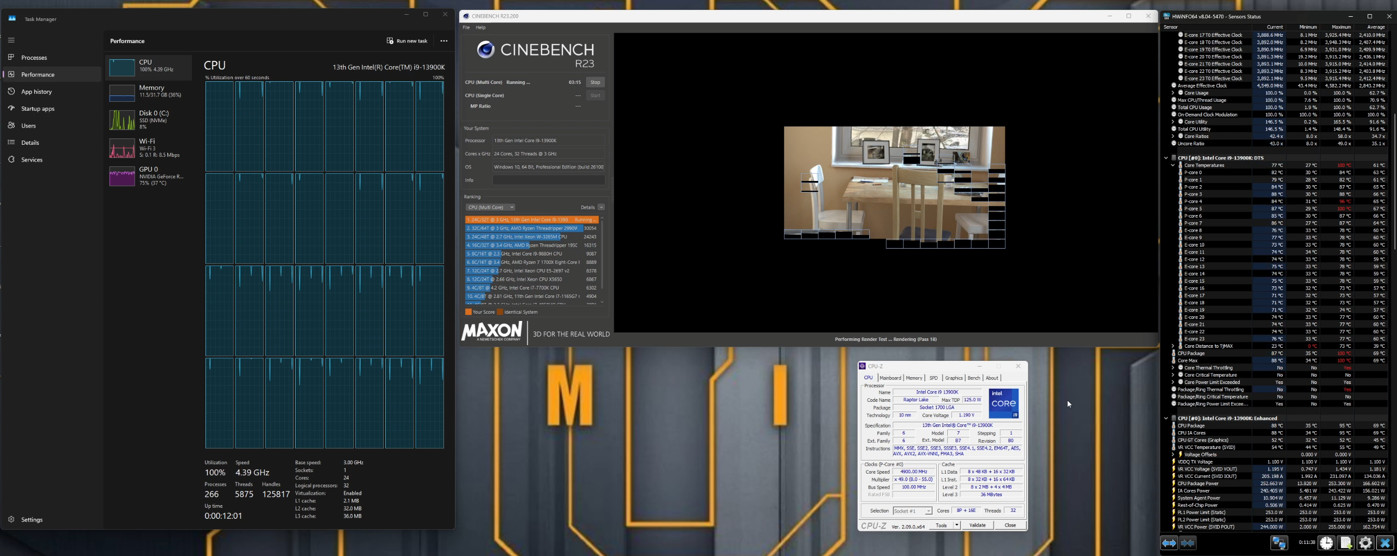Expand Core Usage row in HWiNFO

pos(1173,93)
